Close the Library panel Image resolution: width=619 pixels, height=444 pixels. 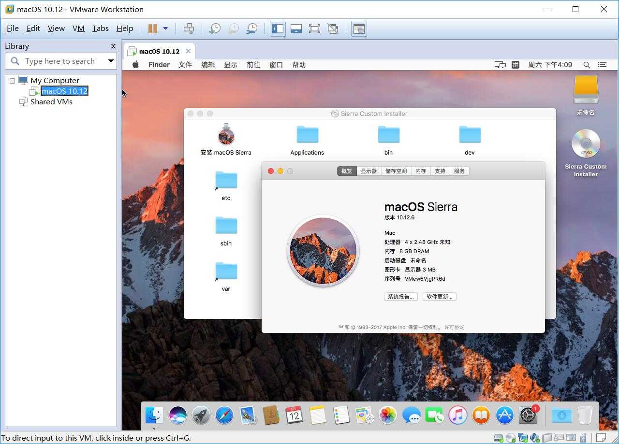pos(113,46)
